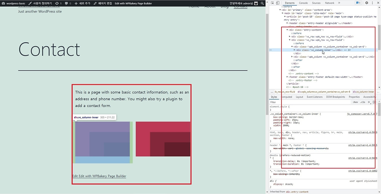Click the admin user avatar icon
This screenshot has height=194, width=381.
tap(256, 3)
